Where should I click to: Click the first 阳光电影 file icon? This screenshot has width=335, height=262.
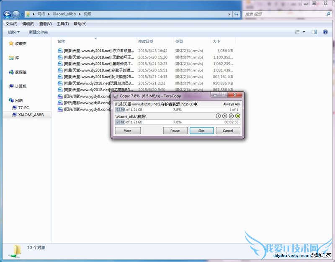[60, 96]
